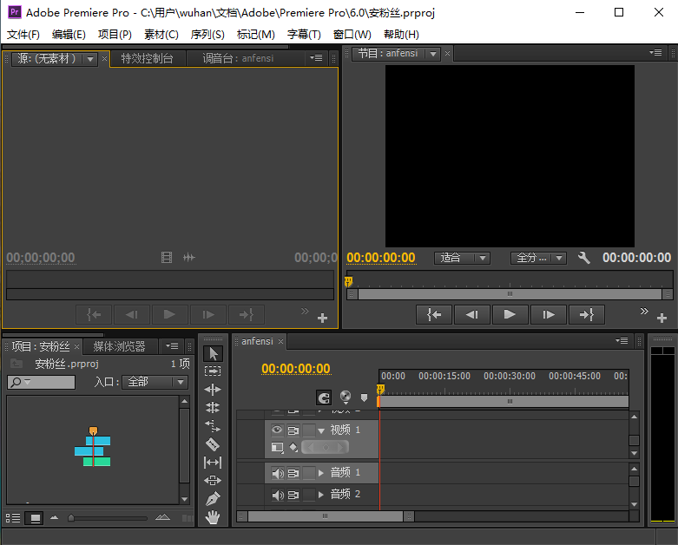Viewport: 678px width, 545px height.
Task: Select the Ripple Edit tool
Action: point(213,390)
